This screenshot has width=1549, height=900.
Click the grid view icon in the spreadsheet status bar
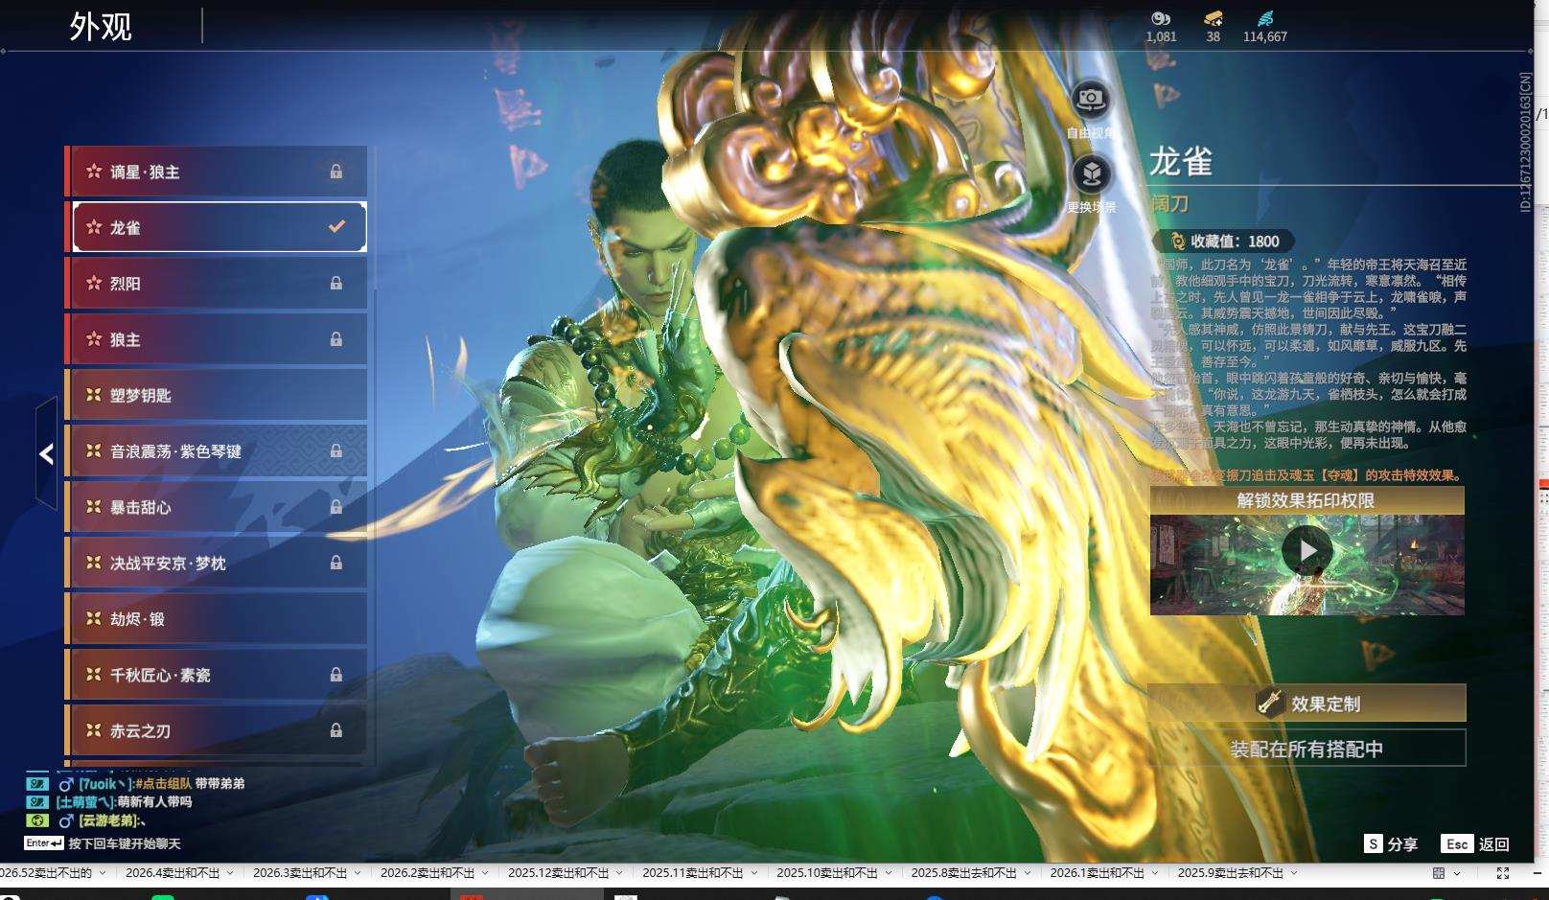point(1439,873)
